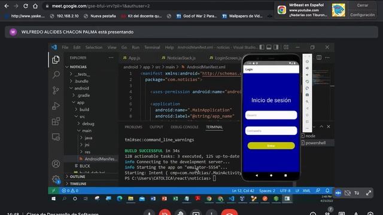
Task: Click the emulator power button
Action: (x=307, y=62)
